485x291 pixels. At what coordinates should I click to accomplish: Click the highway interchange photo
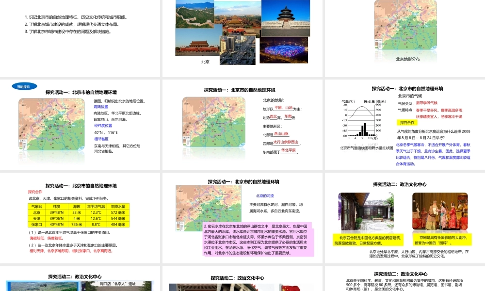238,50
